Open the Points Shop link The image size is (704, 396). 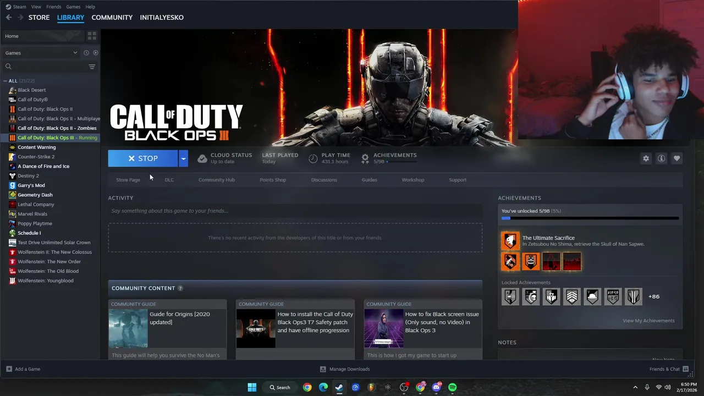(273, 180)
